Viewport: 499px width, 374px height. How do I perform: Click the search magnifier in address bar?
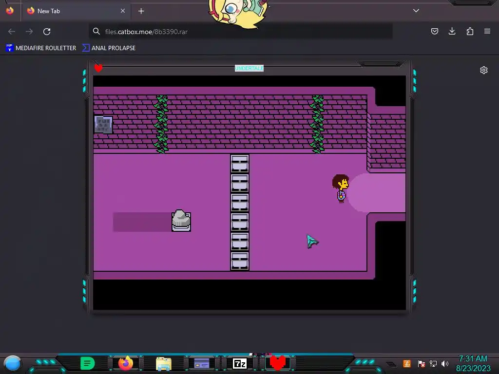[96, 31]
